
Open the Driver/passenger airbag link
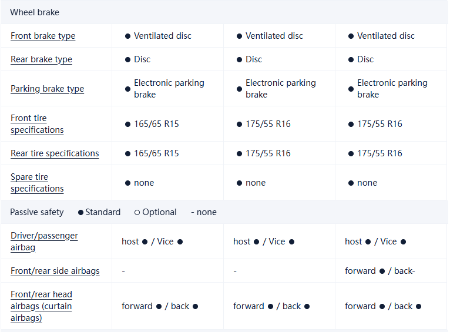click(x=44, y=242)
